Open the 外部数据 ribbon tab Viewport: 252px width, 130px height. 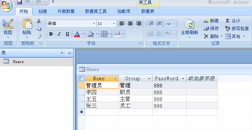click(x=66, y=11)
